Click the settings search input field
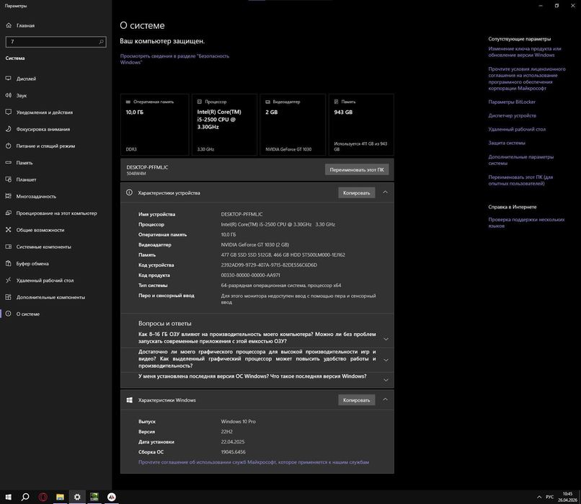This screenshot has width=581, height=504. (56, 42)
